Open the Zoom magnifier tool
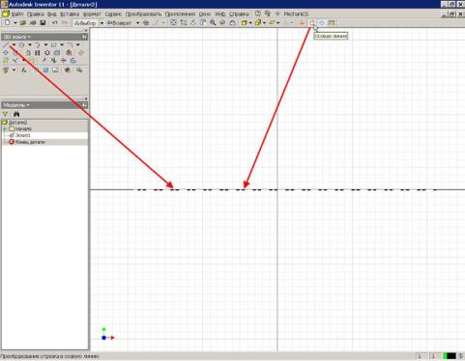Viewport: 465px width, 361px height. (x=213, y=22)
